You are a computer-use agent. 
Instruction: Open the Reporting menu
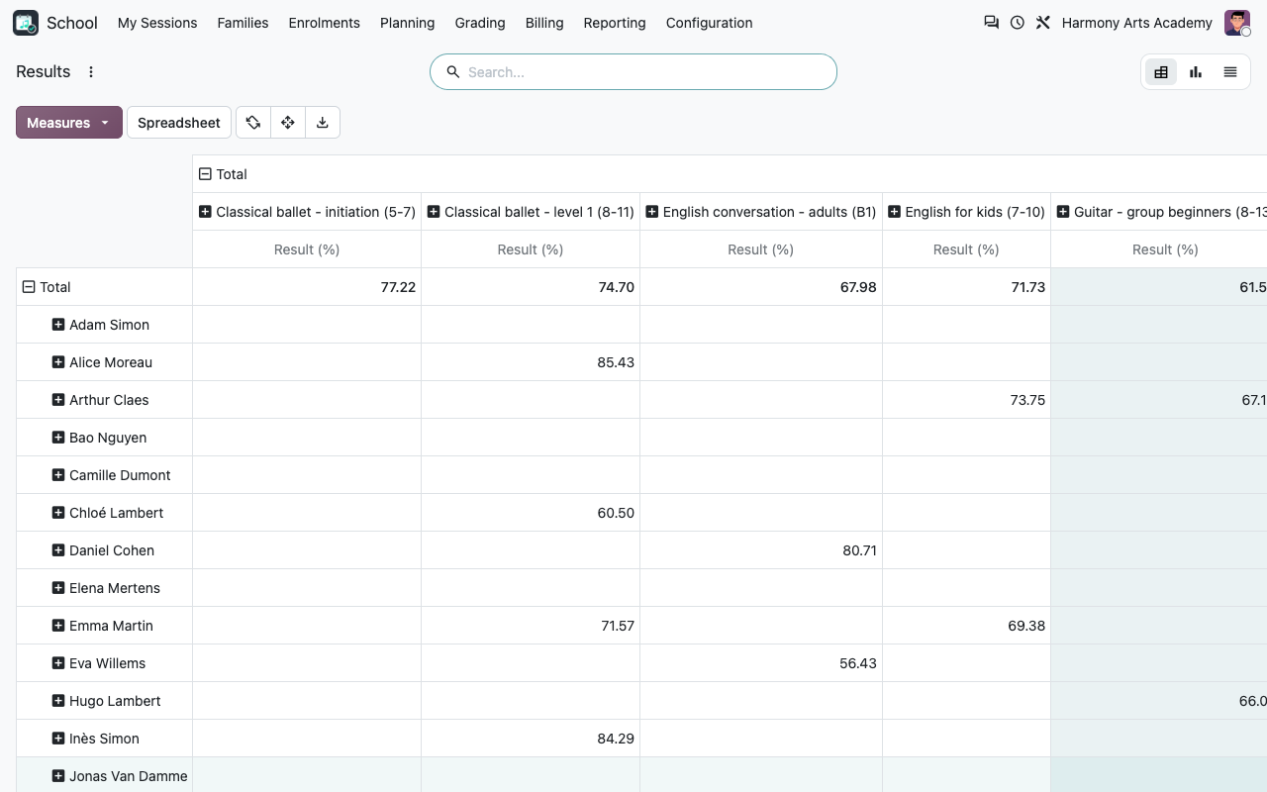615,23
